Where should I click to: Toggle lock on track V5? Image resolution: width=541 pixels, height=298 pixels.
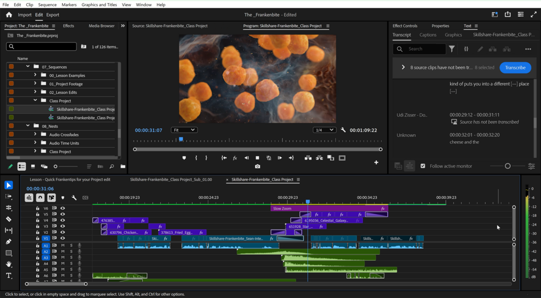click(38, 214)
